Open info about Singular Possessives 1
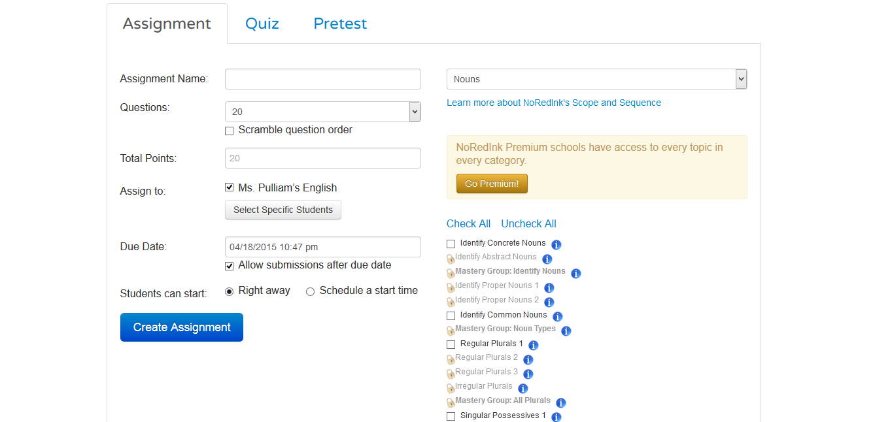The width and height of the screenshot is (875, 422). [x=556, y=417]
